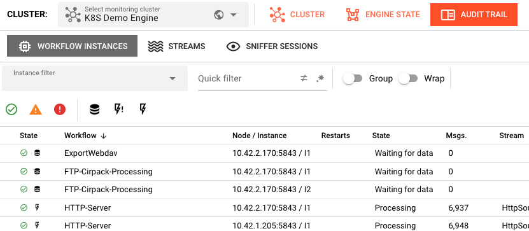This screenshot has width=529, height=231.
Task: Click the SNIFFER SESSIONS eye icon
Action: (233, 46)
